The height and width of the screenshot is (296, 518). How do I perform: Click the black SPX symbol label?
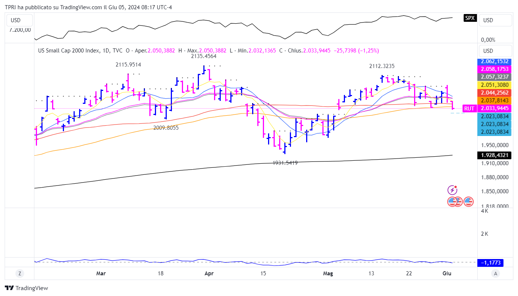[470, 18]
